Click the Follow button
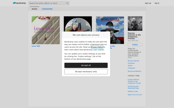This screenshot has height=108, width=174. coord(135,45)
